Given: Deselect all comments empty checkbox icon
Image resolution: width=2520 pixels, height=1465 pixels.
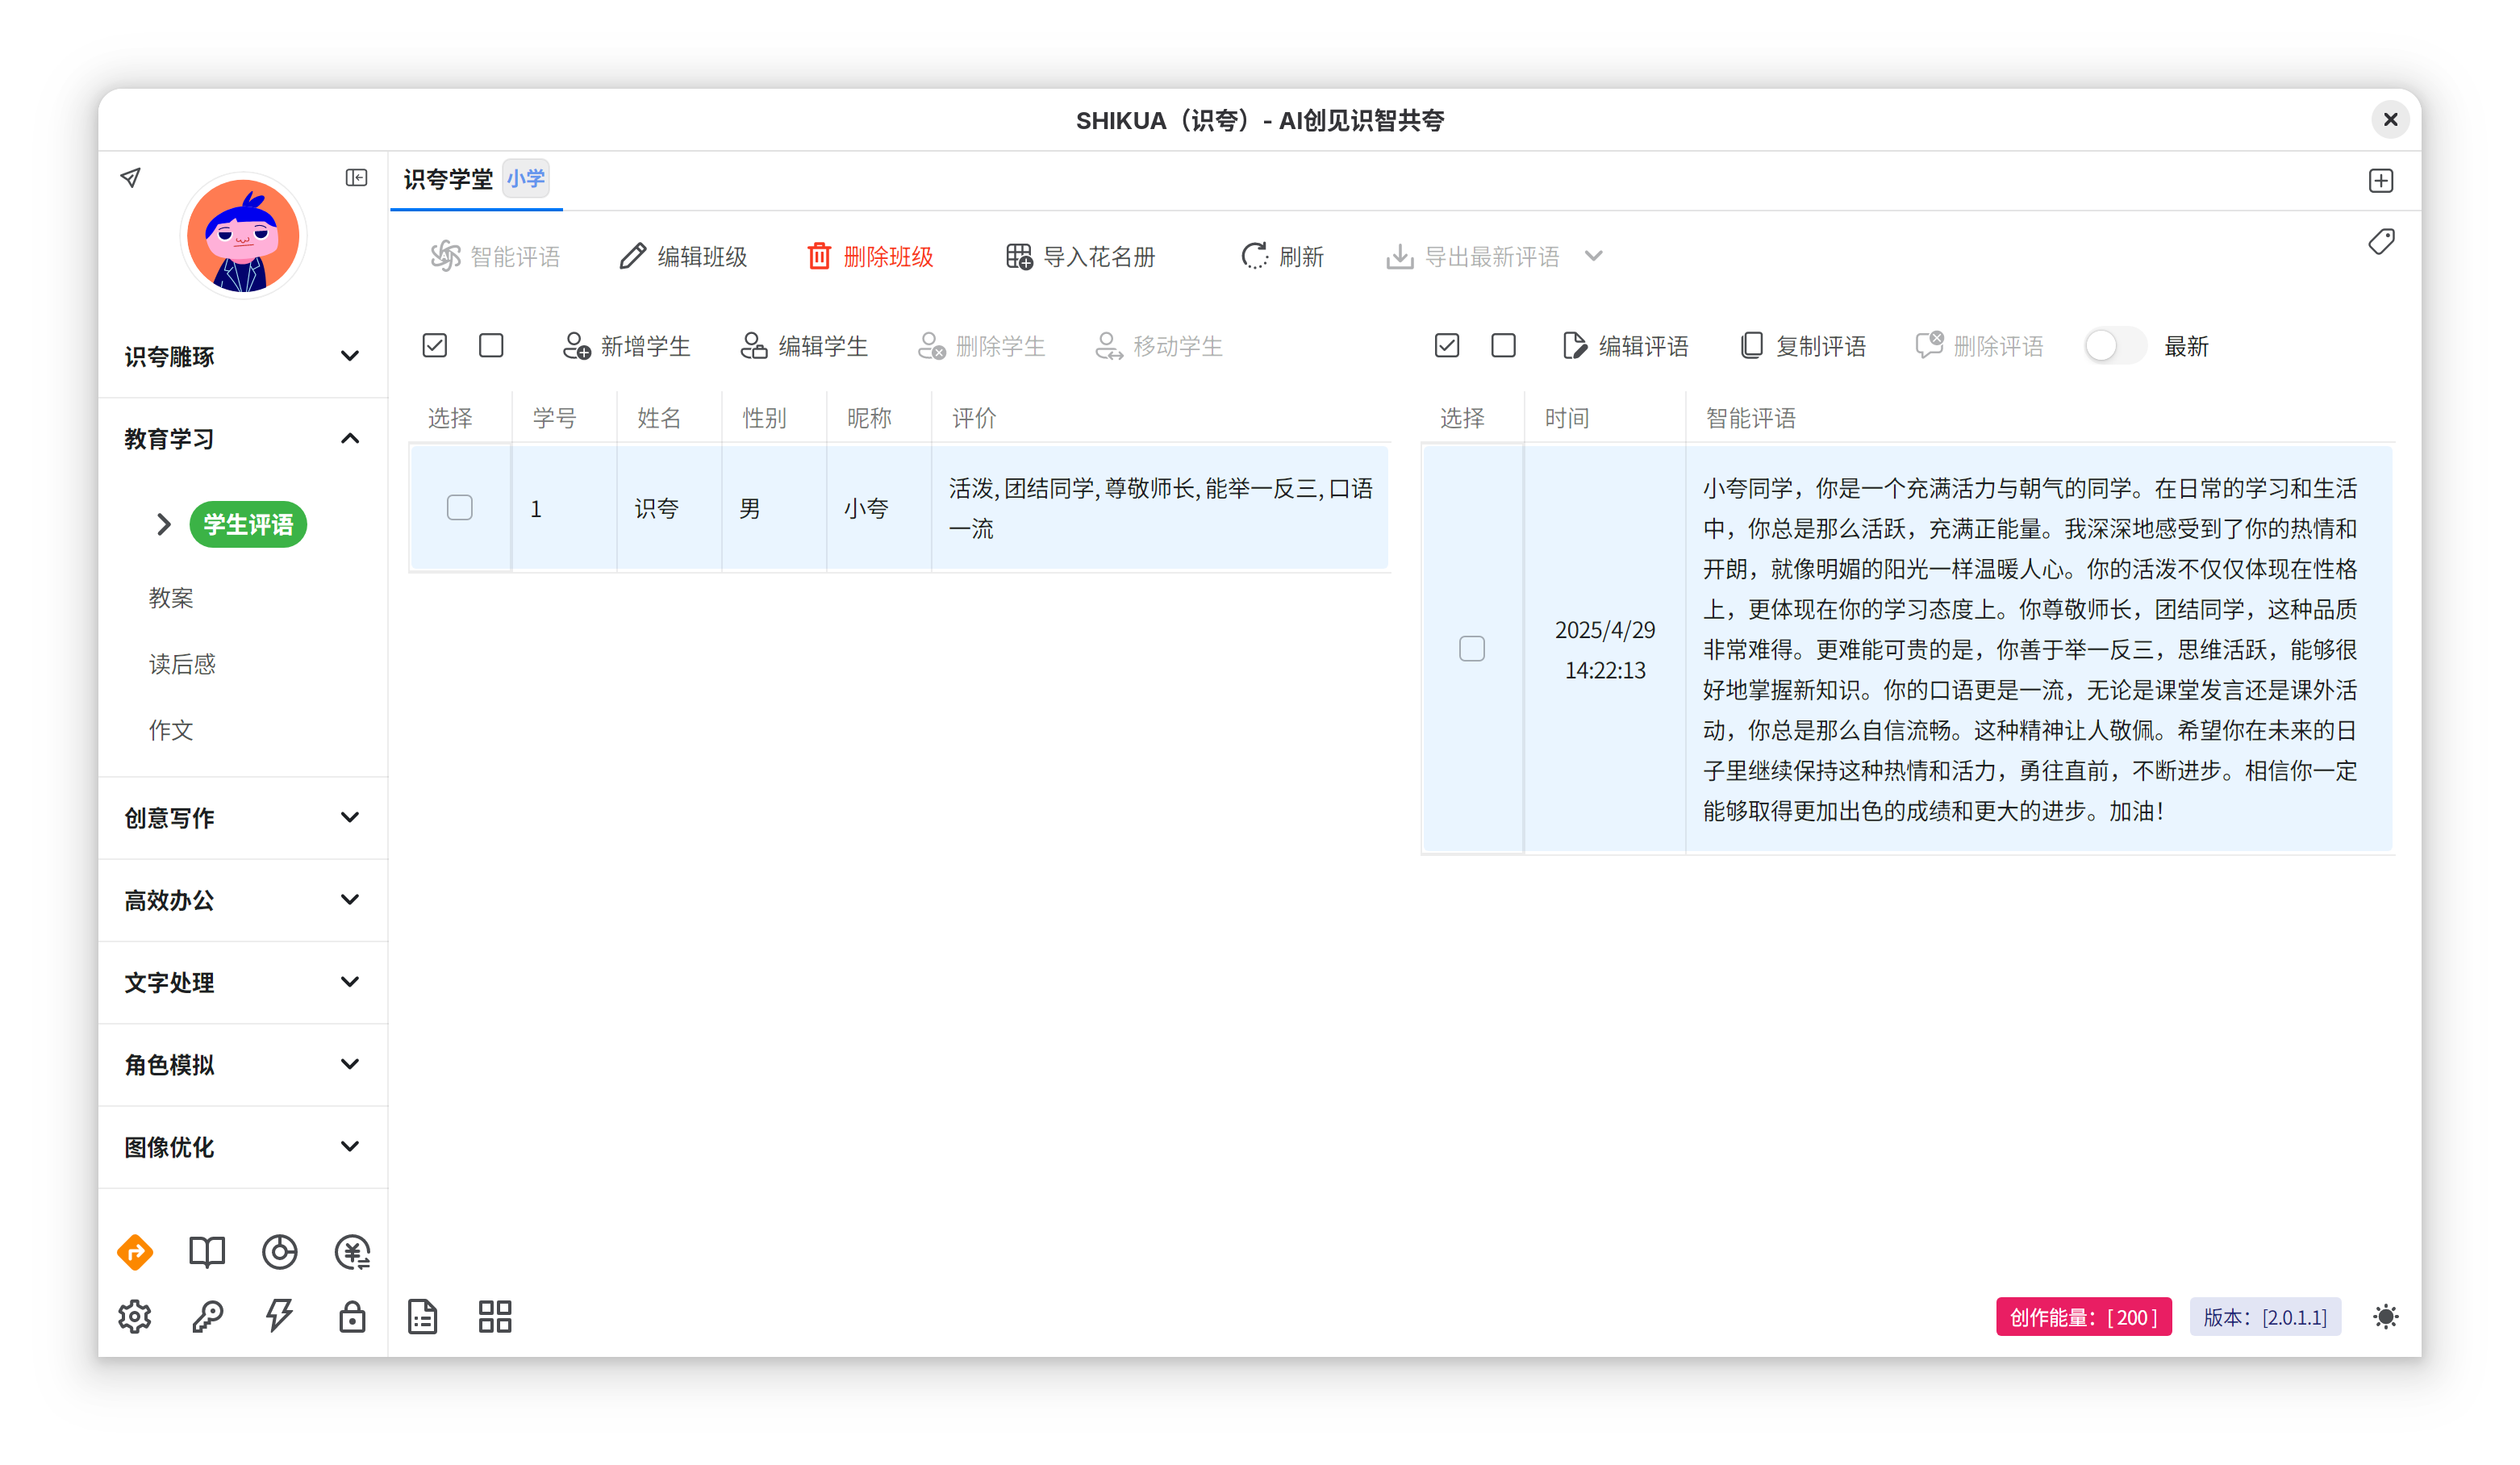Looking at the screenshot, I should pos(1503,346).
